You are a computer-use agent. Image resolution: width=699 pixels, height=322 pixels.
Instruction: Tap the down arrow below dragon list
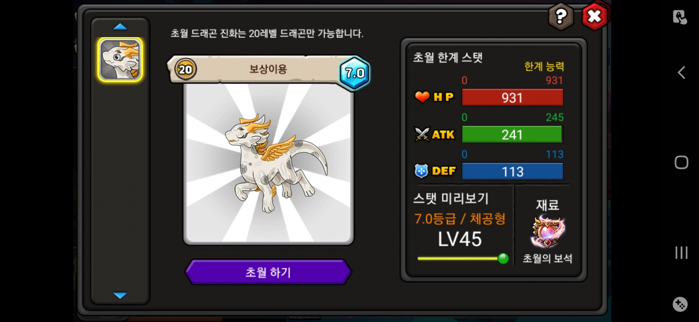click(x=120, y=296)
